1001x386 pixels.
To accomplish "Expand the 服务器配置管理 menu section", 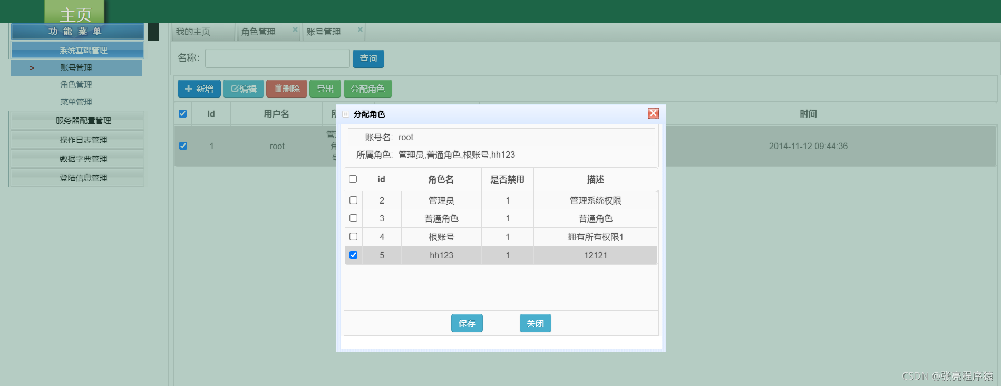I will click(77, 121).
